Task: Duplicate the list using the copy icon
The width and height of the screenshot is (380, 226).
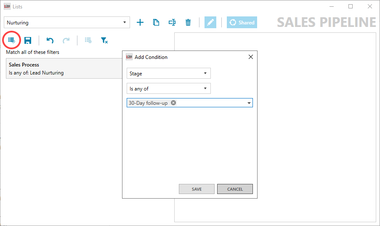Action: tap(156, 22)
